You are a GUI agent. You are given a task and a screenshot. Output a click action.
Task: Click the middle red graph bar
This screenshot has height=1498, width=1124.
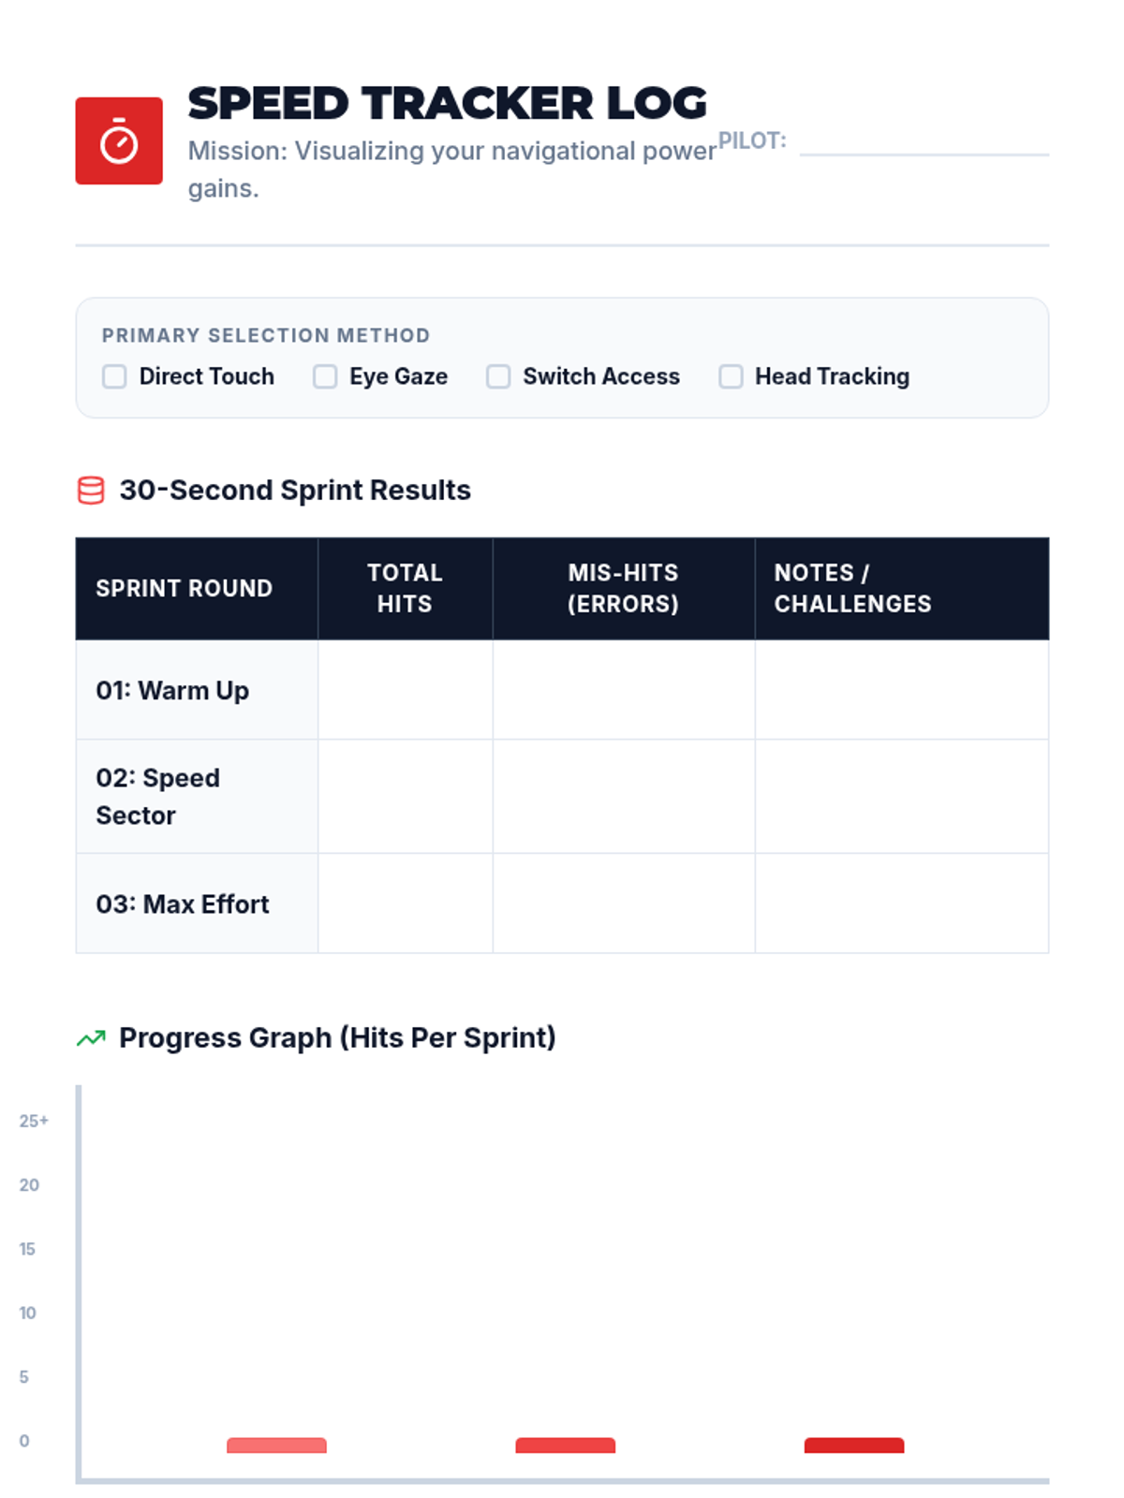pos(566,1446)
